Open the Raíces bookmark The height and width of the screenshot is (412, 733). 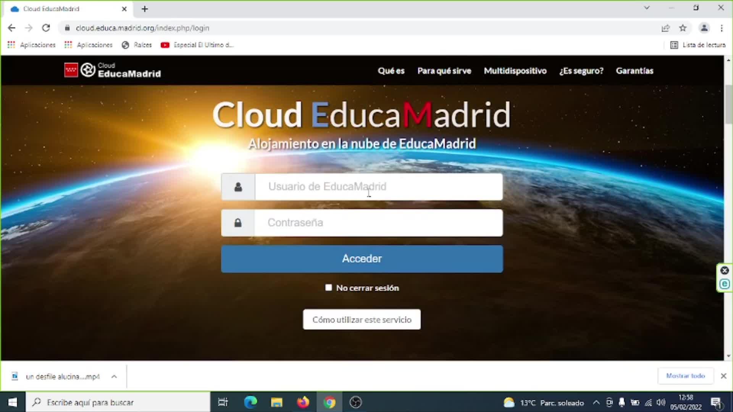(x=137, y=45)
